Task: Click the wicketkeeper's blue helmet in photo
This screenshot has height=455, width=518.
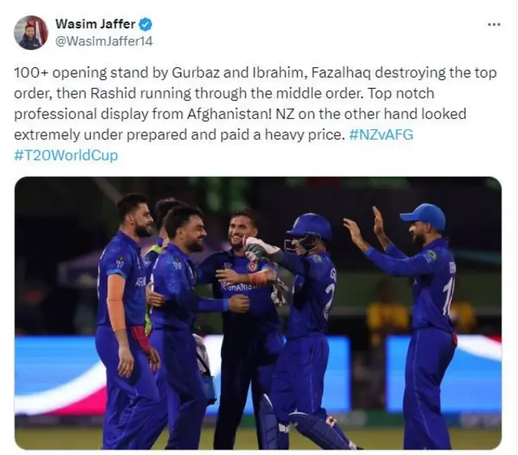Action: point(309,226)
